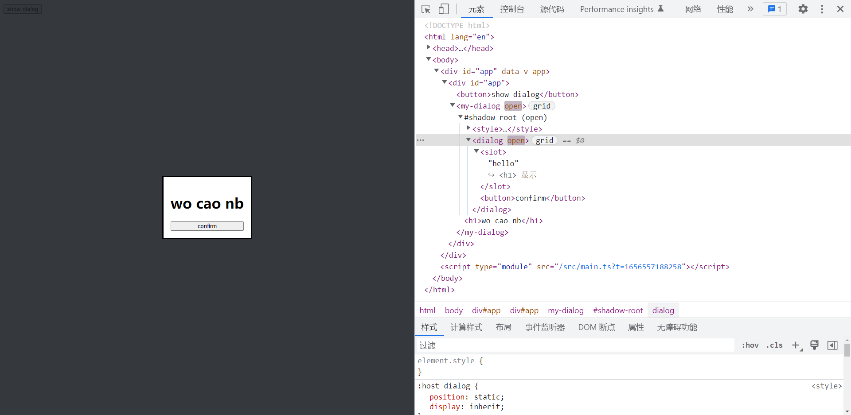This screenshot has width=851, height=415.
Task: Open the DevTools three-dot customize menu
Action: (822, 9)
